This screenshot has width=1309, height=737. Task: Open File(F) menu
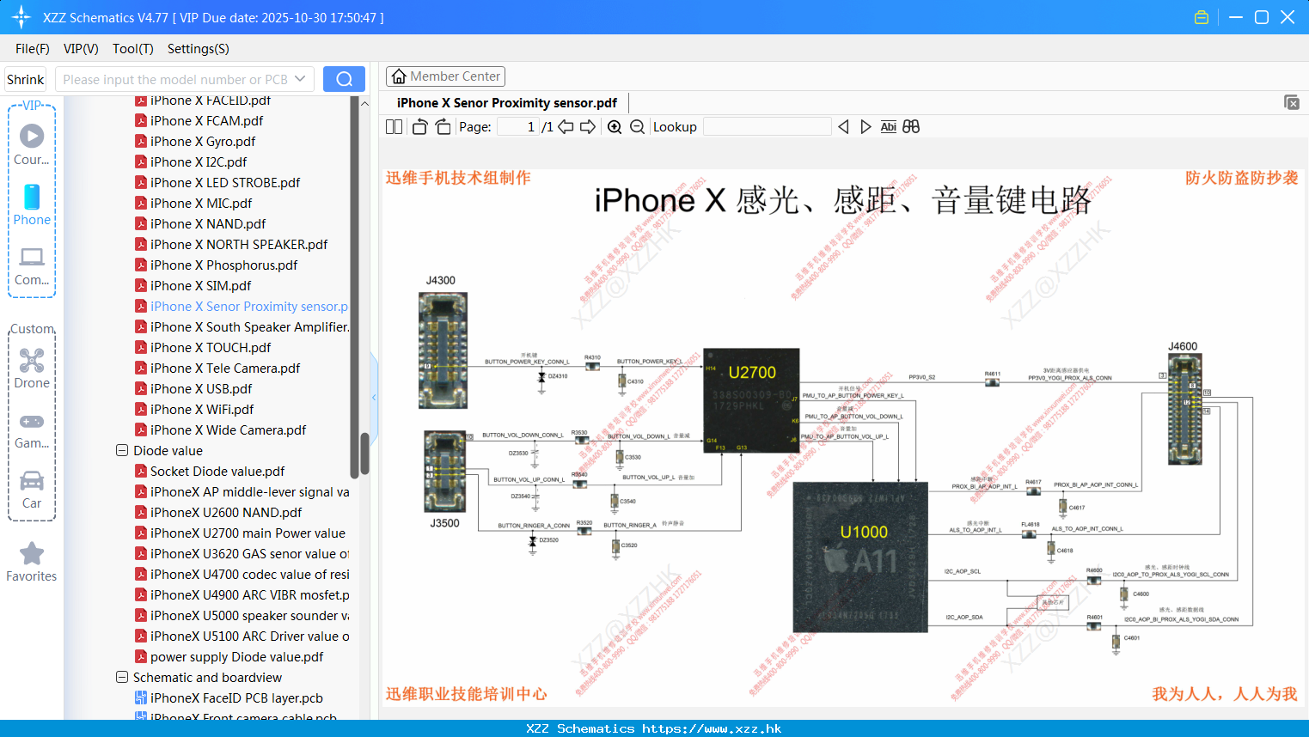(x=33, y=49)
